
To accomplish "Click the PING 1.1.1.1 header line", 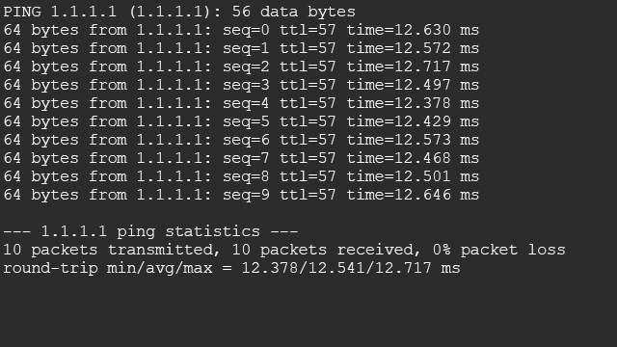I will tap(179, 12).
